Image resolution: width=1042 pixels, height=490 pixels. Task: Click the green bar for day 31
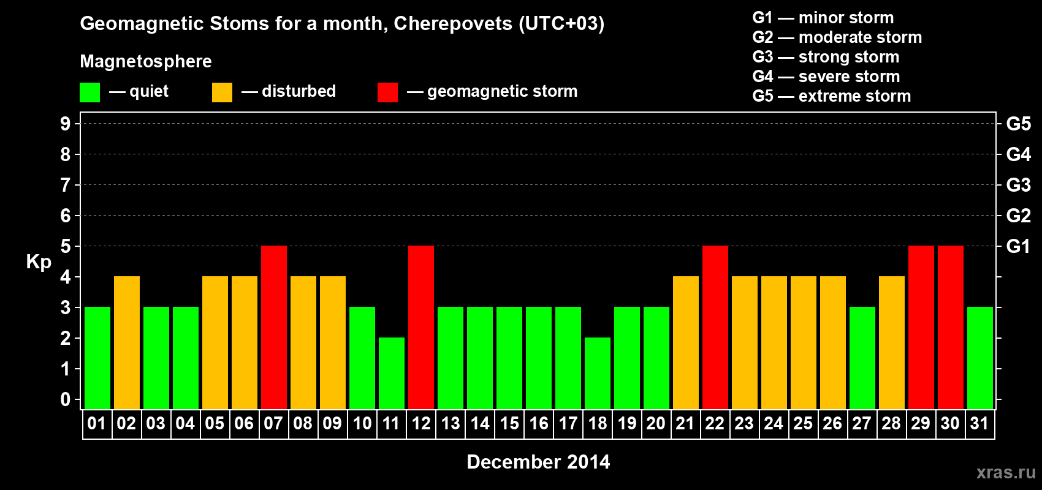980,358
